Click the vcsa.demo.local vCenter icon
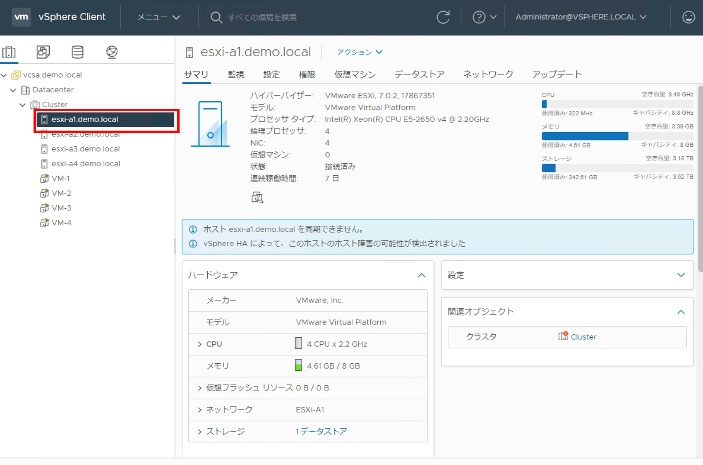Image resolution: width=703 pixels, height=465 pixels. 16,75
